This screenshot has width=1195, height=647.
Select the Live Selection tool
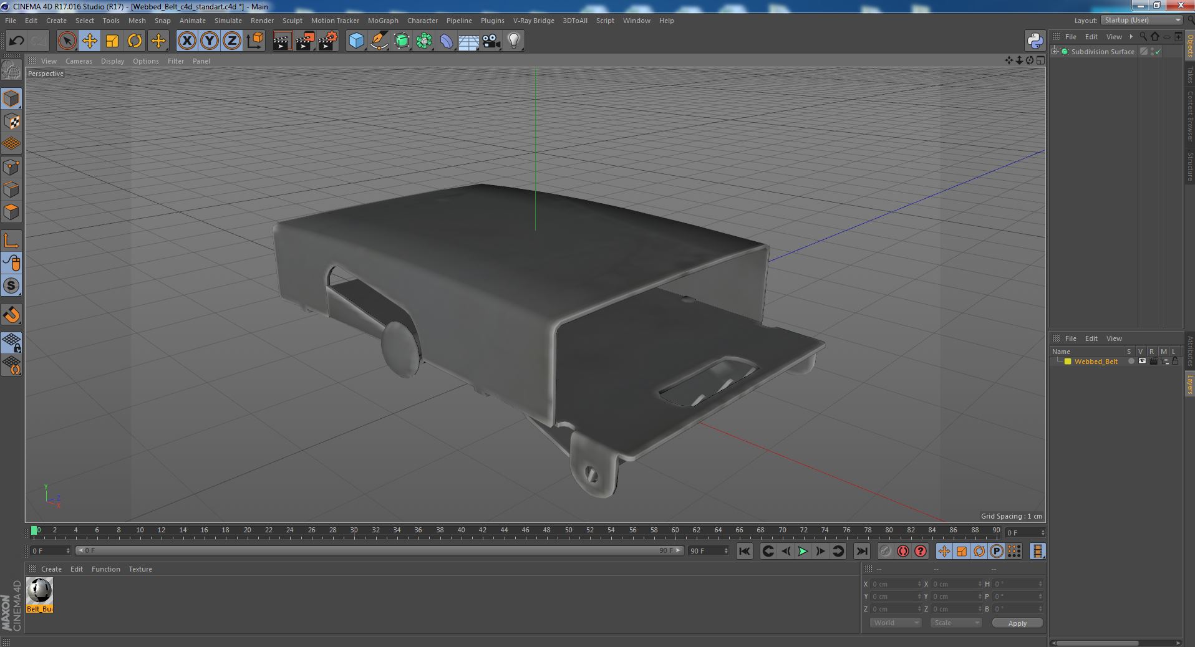pyautogui.click(x=67, y=41)
